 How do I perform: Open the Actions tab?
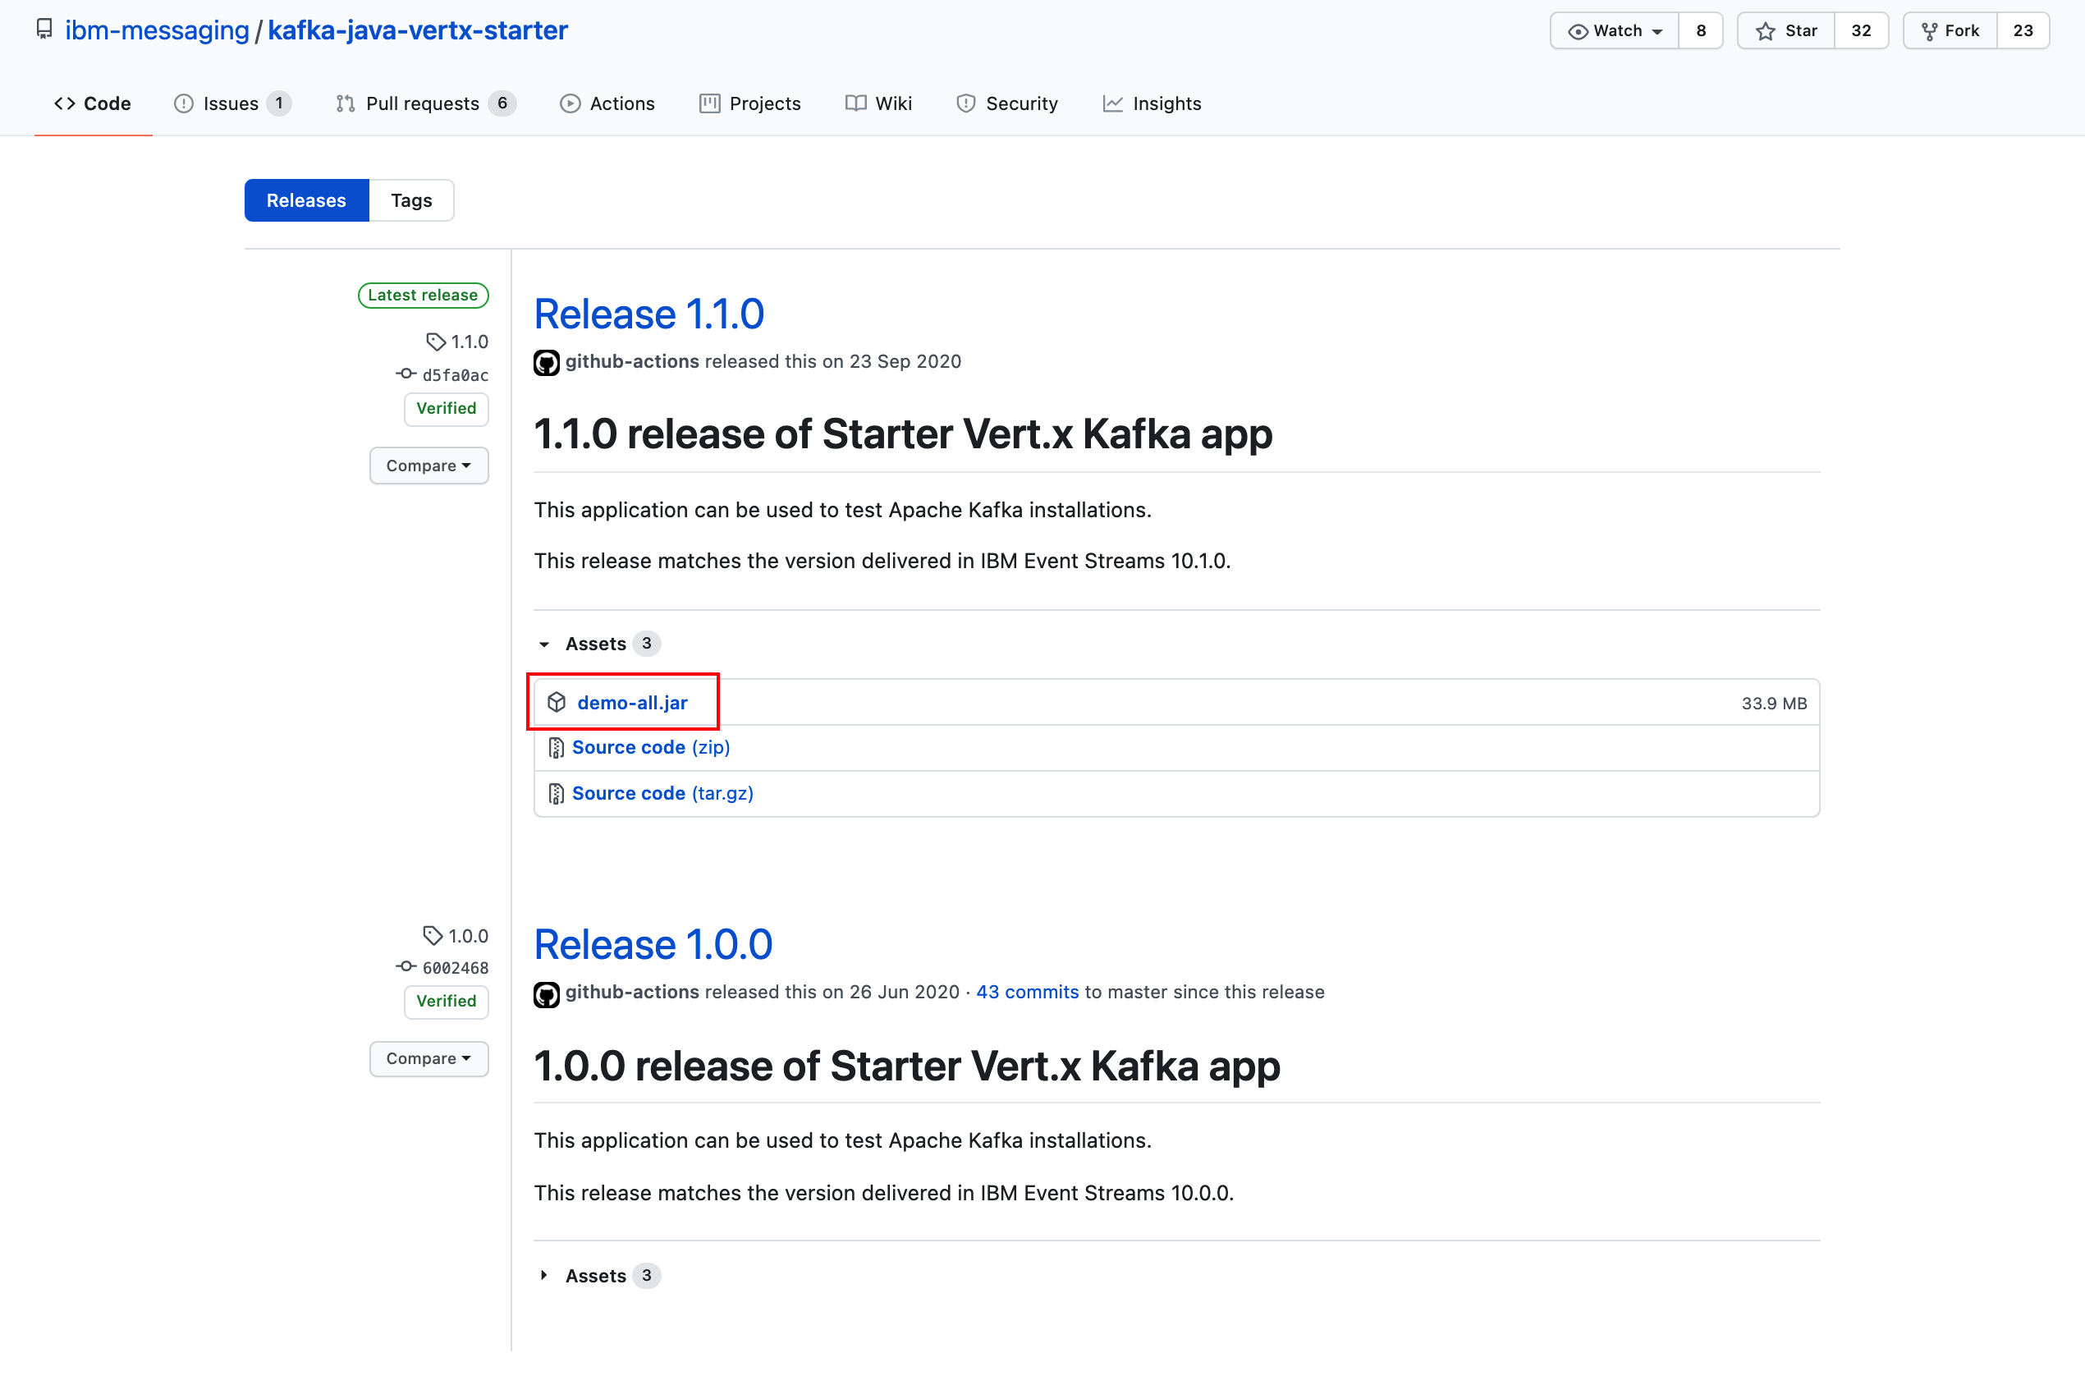(x=607, y=103)
